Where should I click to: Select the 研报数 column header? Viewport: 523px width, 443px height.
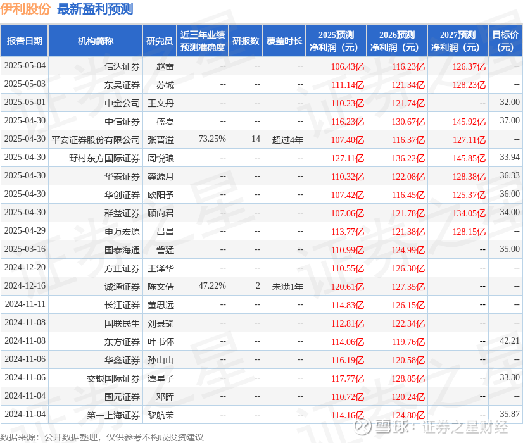coord(246,41)
